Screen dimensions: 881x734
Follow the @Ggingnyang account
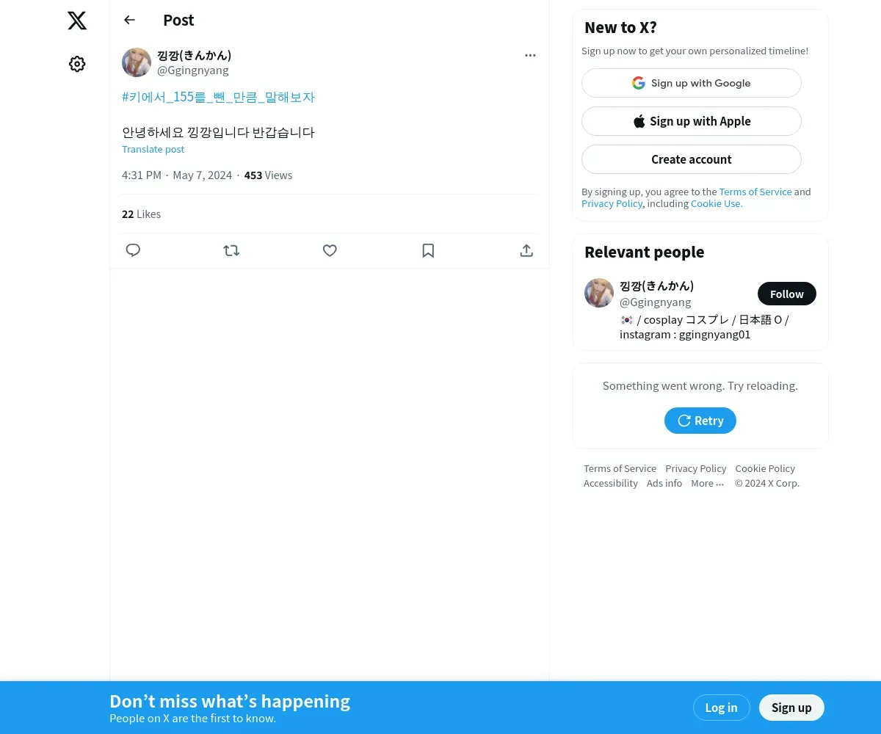(x=787, y=294)
